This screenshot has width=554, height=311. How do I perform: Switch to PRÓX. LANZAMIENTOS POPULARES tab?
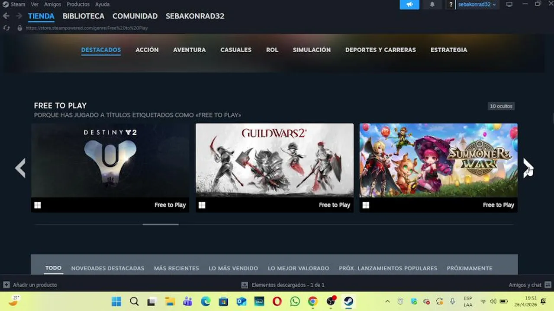coord(388,268)
